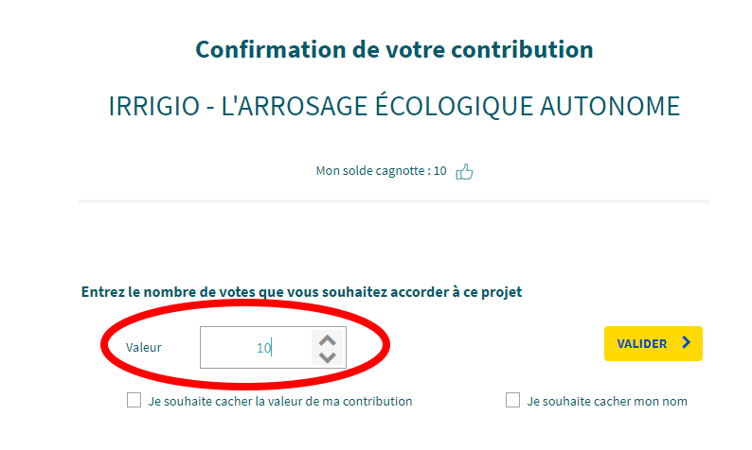The image size is (752, 450).
Task: Select the label about hiding contribution value
Action: [280, 401]
